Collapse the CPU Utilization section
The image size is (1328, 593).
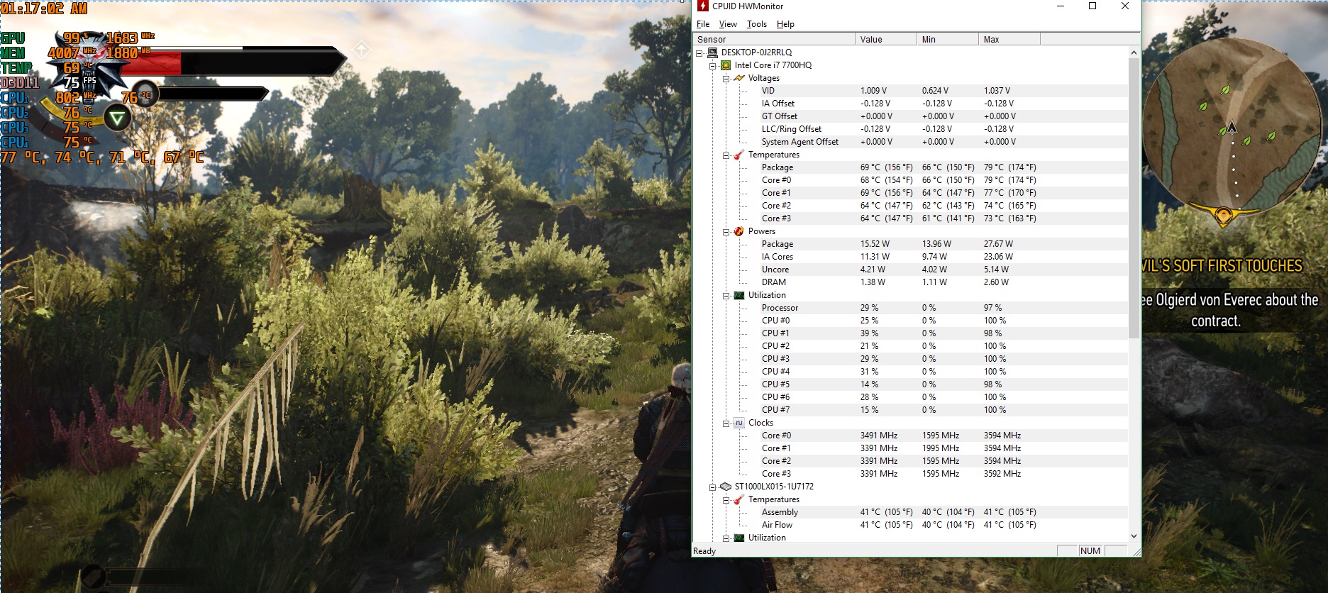pos(726,295)
